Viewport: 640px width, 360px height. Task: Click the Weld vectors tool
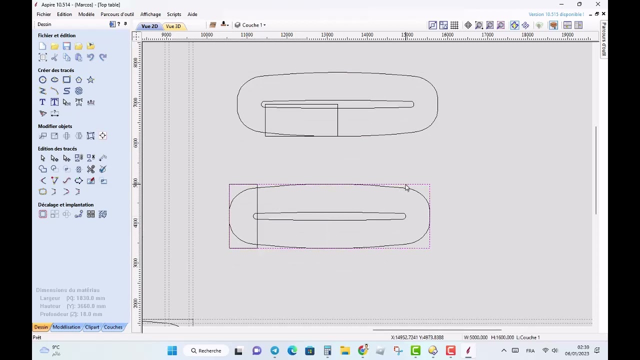42,169
